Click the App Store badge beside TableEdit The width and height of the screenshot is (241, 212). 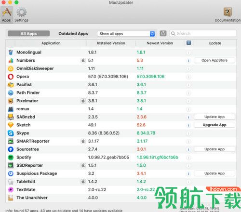click(x=83, y=182)
